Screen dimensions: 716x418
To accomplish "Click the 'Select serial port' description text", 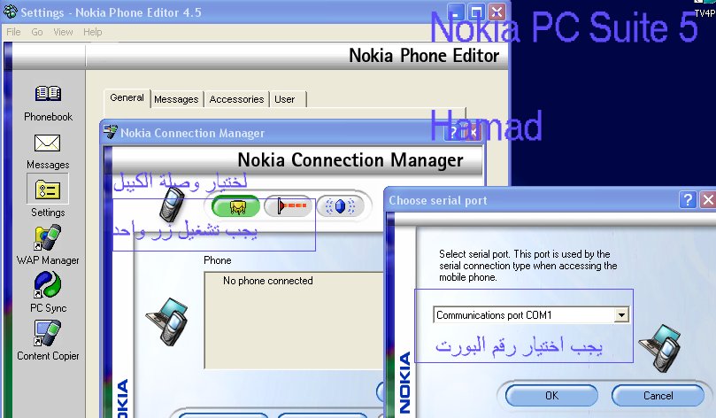I will 527,266.
